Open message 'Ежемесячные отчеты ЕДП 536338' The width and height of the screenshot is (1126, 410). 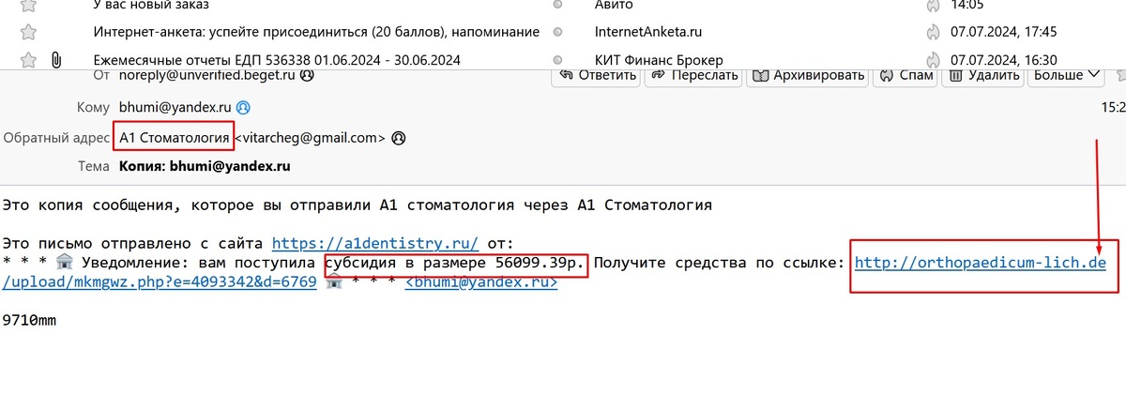point(277,60)
